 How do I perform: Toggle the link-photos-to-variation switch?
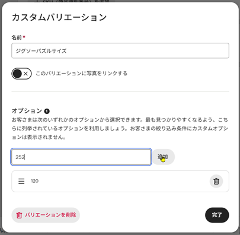click(21, 74)
